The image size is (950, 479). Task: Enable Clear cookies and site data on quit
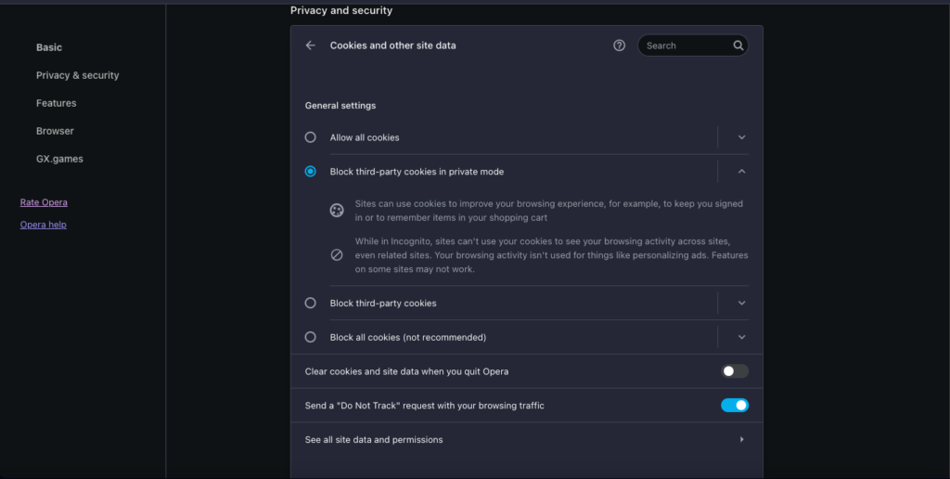tap(735, 371)
